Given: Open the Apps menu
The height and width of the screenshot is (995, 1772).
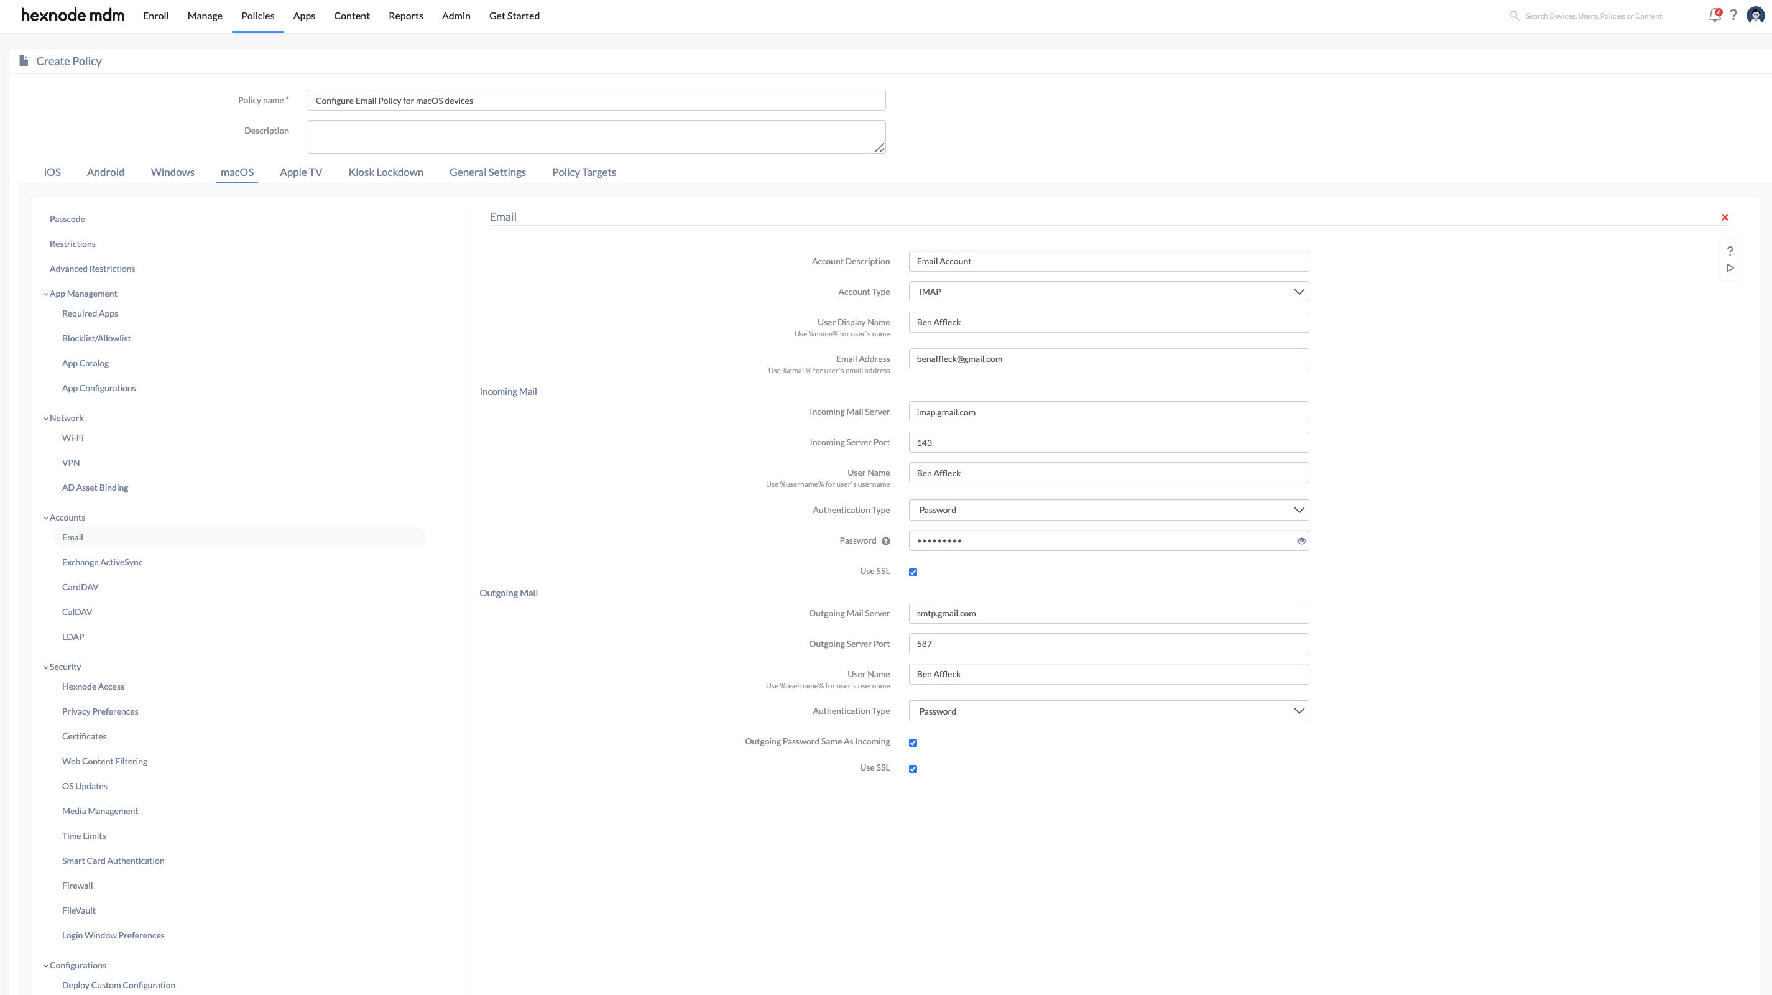Looking at the screenshot, I should 304,15.
